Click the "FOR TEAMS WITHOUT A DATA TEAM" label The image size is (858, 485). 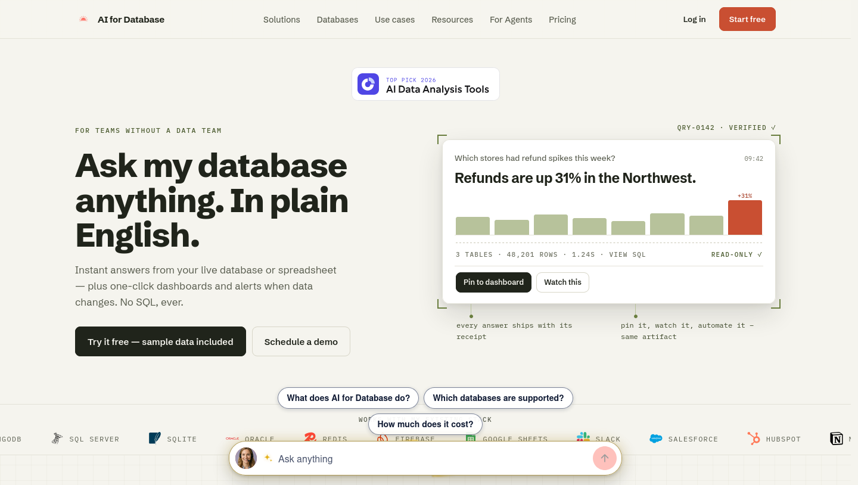(148, 130)
